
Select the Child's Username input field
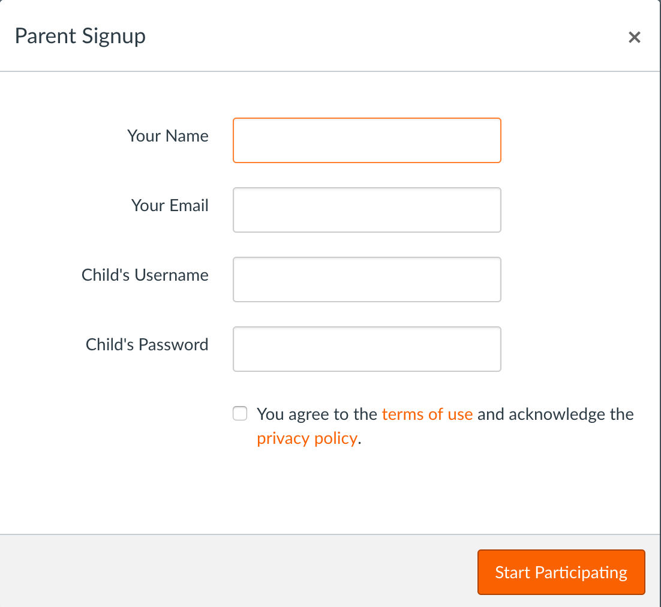366,280
